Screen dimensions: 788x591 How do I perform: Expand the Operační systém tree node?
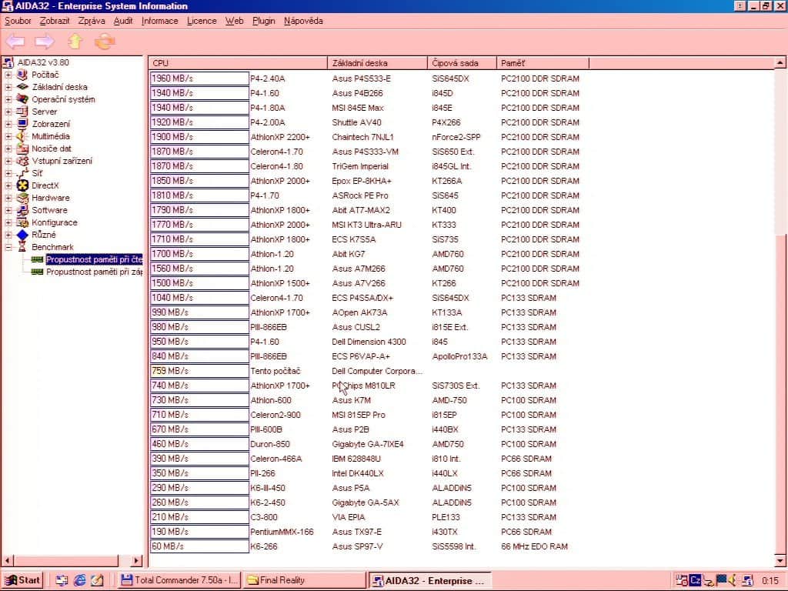[x=8, y=99]
